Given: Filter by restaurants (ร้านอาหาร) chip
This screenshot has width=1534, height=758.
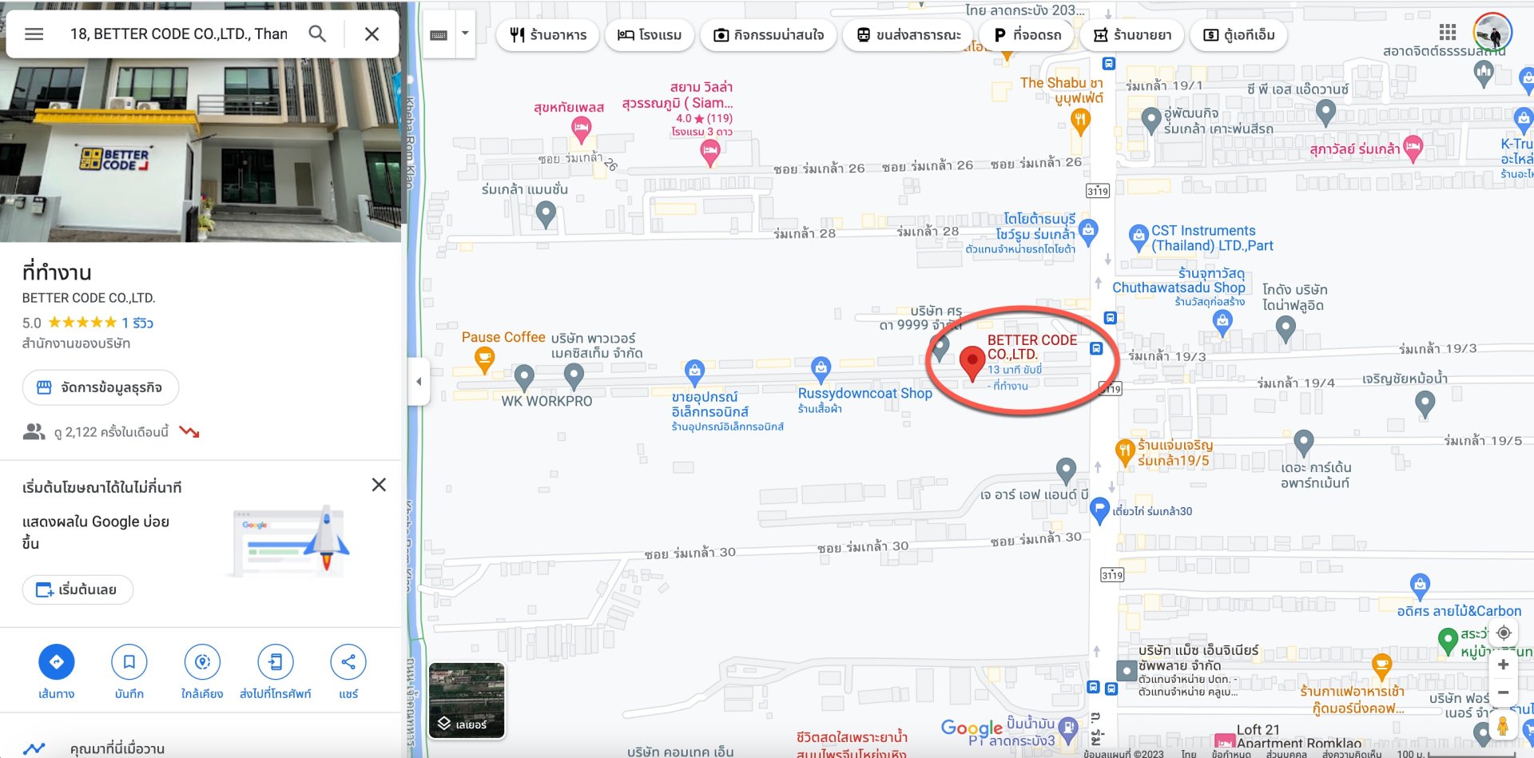Looking at the screenshot, I should pos(548,35).
